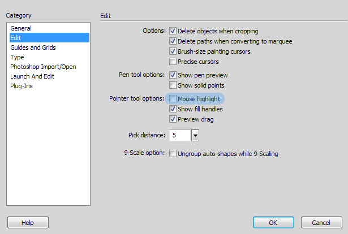Open Guides and Grids category

click(x=33, y=47)
